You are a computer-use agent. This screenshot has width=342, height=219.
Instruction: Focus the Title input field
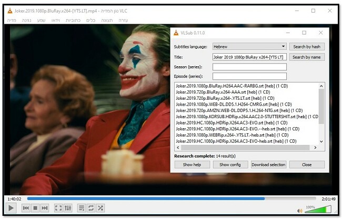point(249,57)
